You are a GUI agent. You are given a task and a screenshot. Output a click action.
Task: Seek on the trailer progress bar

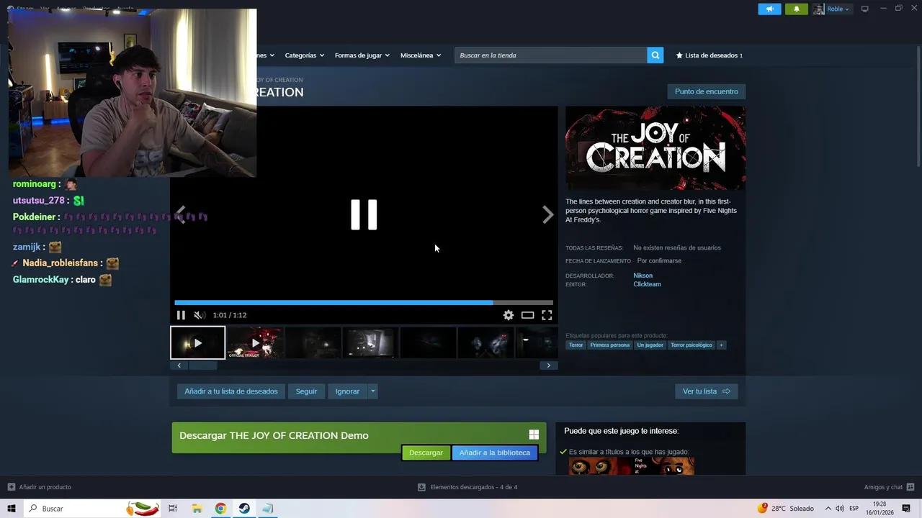point(364,303)
